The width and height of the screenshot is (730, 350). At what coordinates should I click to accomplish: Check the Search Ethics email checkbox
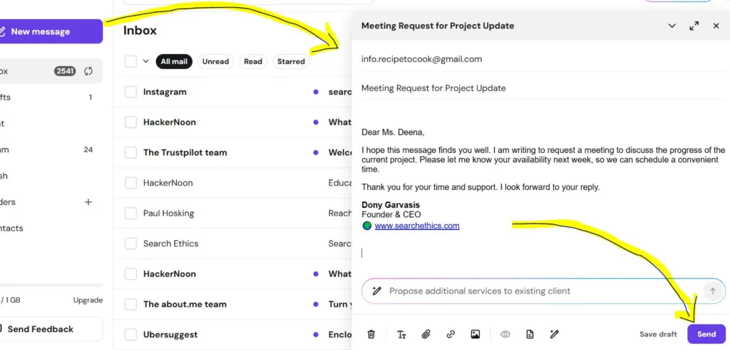coord(131,243)
